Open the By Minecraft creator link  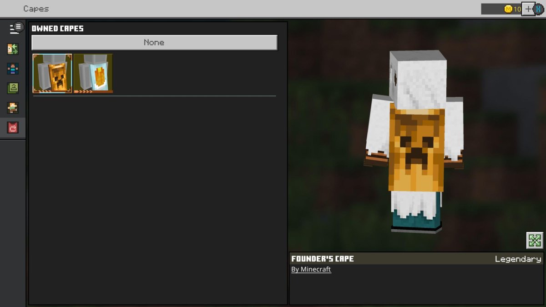[x=311, y=269]
